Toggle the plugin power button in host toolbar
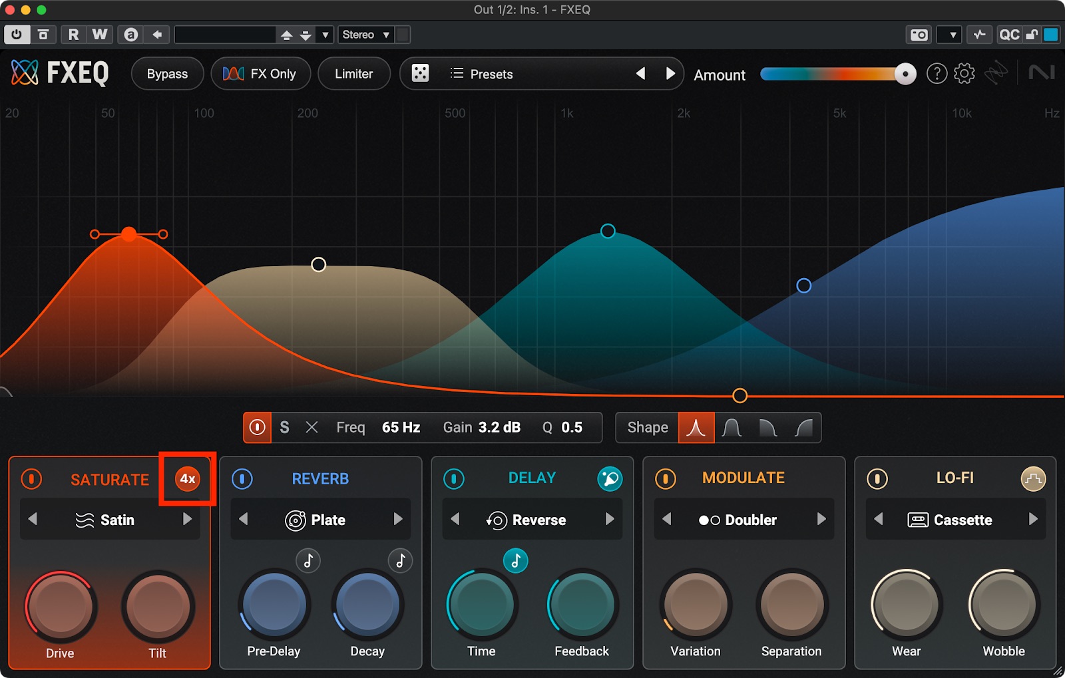 click(x=17, y=35)
